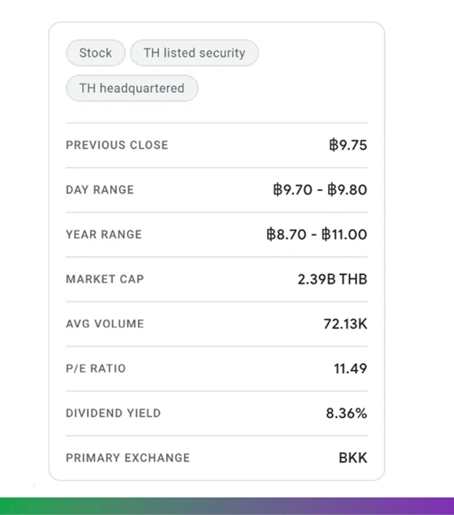Screen dimensions: 454x515
Task: Click the DIVIDEND YIELD label
Action: [113, 413]
